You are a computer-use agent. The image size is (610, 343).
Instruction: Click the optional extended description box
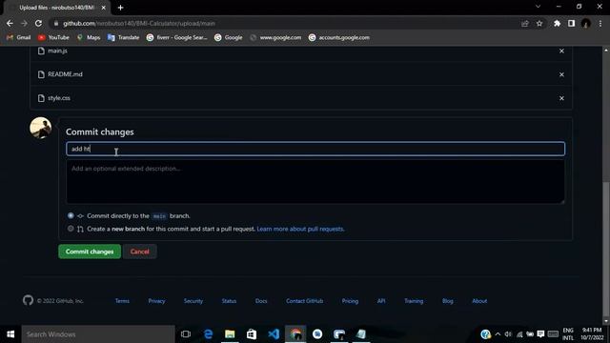[x=315, y=182]
